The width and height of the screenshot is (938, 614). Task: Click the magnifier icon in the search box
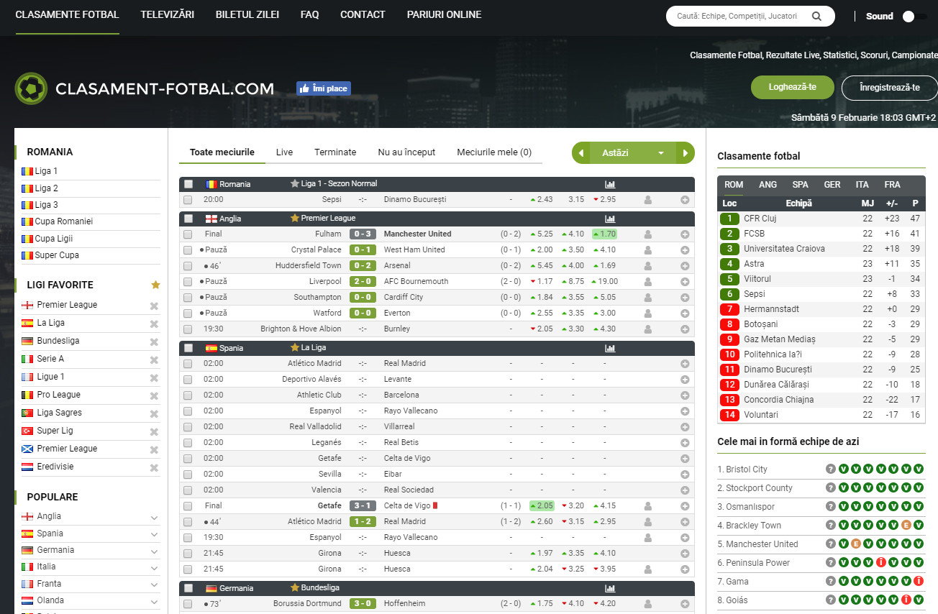(816, 16)
